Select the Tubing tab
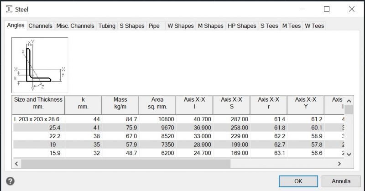 pos(107,26)
